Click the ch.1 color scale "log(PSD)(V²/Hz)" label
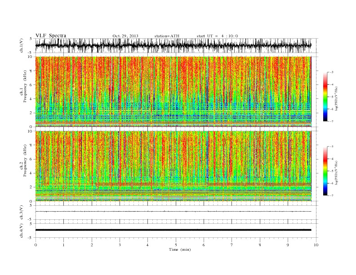This screenshot has height=275, width=356. [337, 98]
